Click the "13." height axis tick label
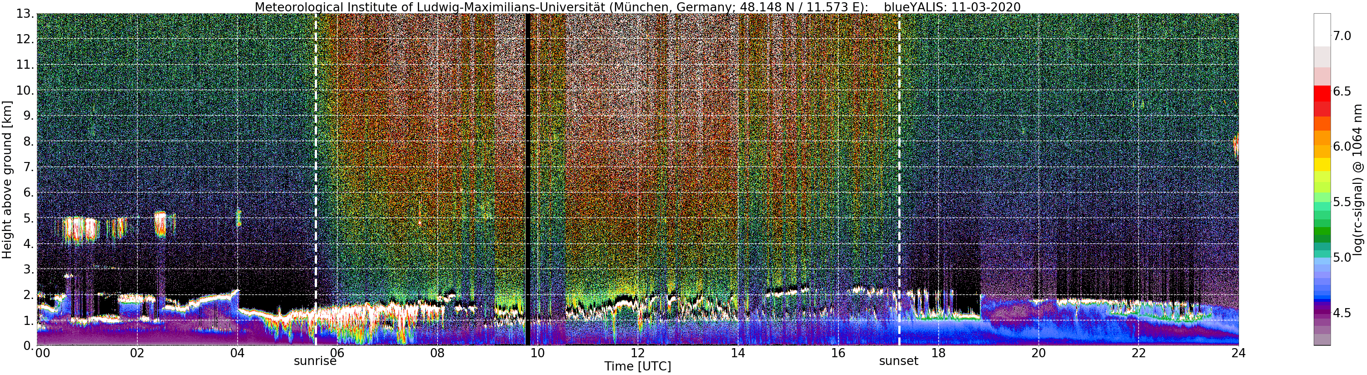This screenshot has width=1367, height=375. click(25, 14)
